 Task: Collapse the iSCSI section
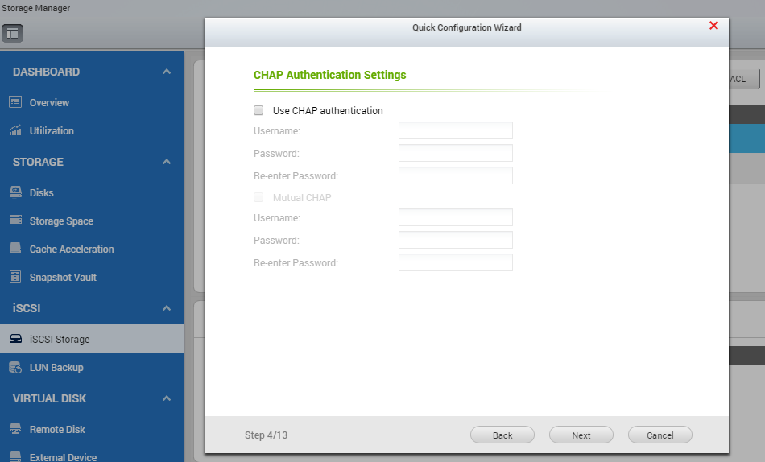point(167,307)
